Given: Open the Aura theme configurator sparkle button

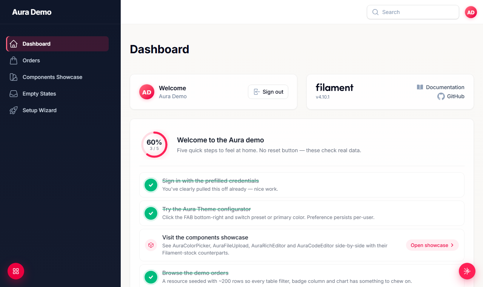Looking at the screenshot, I should pyautogui.click(x=467, y=271).
